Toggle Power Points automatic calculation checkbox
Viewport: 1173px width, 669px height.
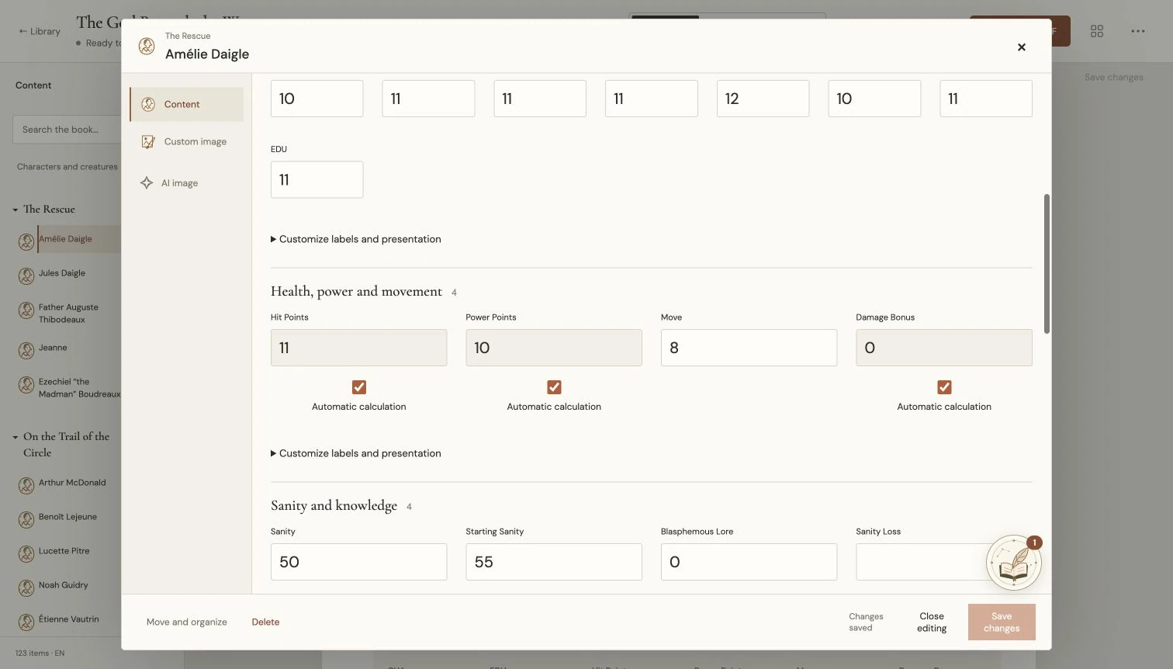pos(554,386)
